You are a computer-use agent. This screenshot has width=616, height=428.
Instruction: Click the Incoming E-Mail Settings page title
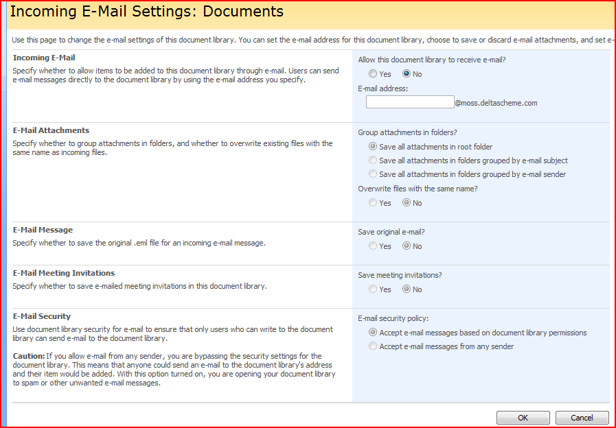[146, 12]
